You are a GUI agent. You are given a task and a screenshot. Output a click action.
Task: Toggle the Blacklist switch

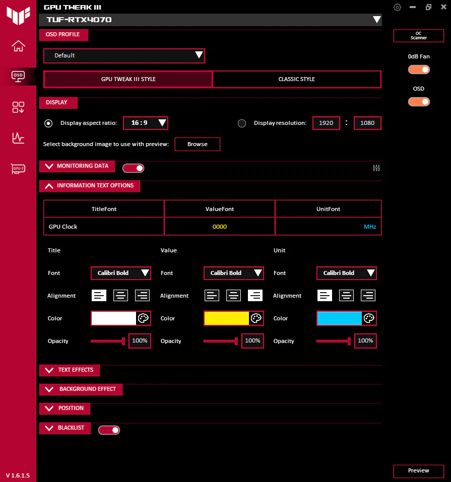click(x=109, y=430)
